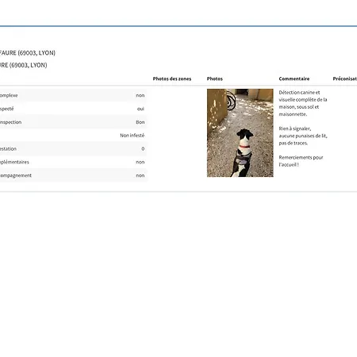Viewport: 357px width, 357px height.
Task: Click the 'non' value in 'ompagnement' row
Action: coord(140,175)
